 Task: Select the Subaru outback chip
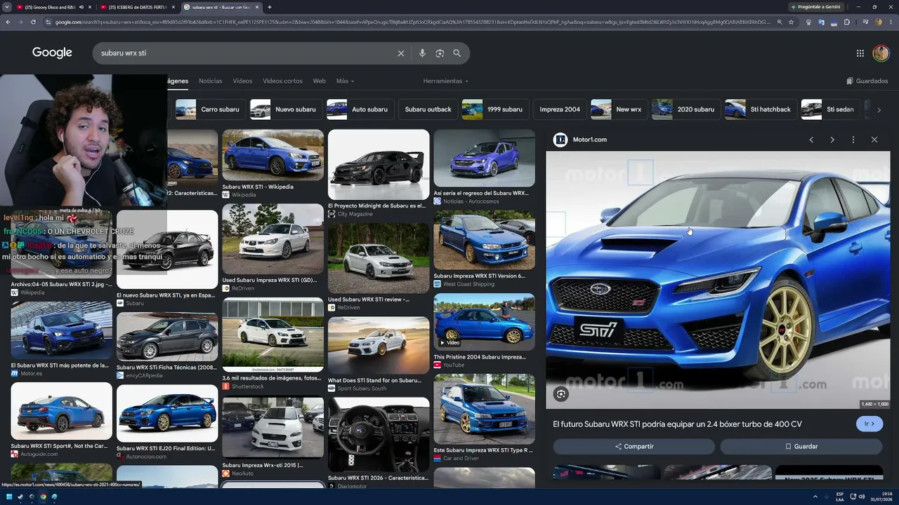[x=428, y=109]
